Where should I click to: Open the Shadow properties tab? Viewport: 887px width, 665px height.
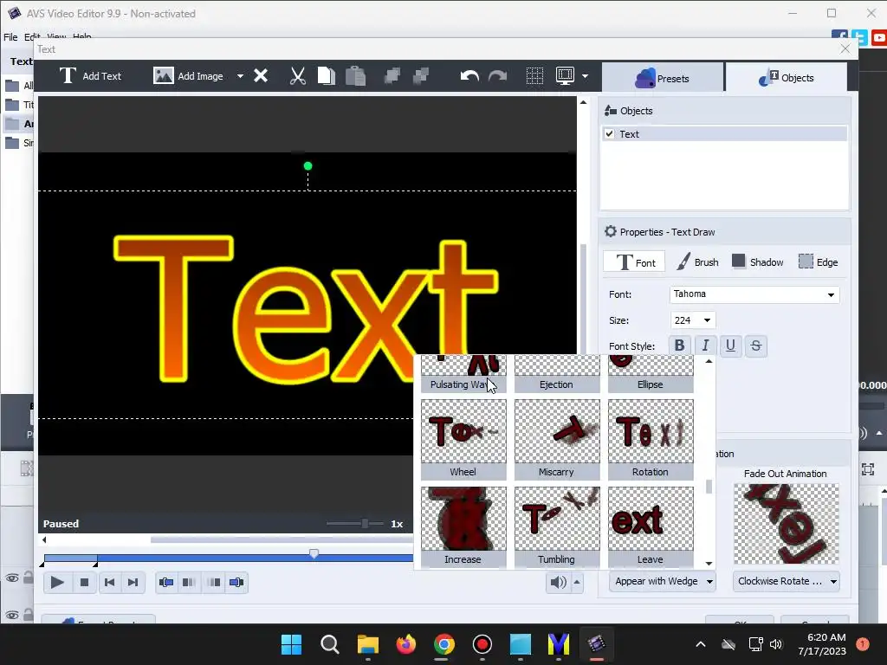(757, 262)
